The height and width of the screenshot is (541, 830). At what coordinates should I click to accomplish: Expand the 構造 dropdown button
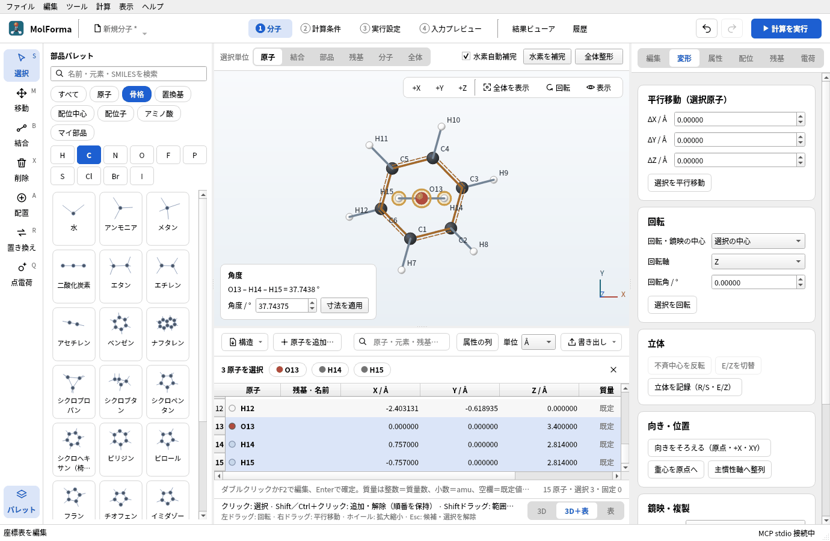tap(244, 342)
